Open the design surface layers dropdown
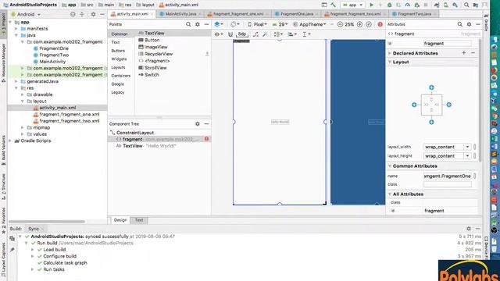The image size is (500, 281). 219,24
